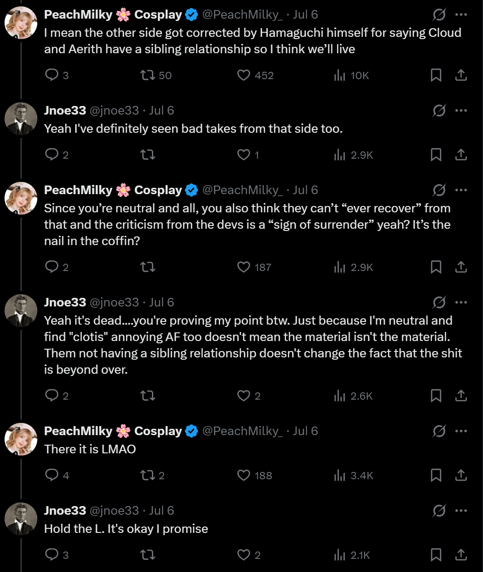
Task: Open @jnoe33 handle on "Yeah it's dead"
Action: tap(114, 302)
